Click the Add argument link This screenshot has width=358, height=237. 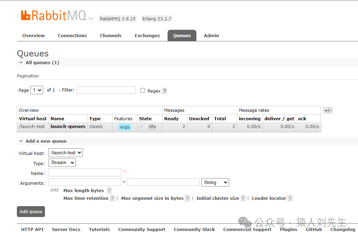(54, 190)
